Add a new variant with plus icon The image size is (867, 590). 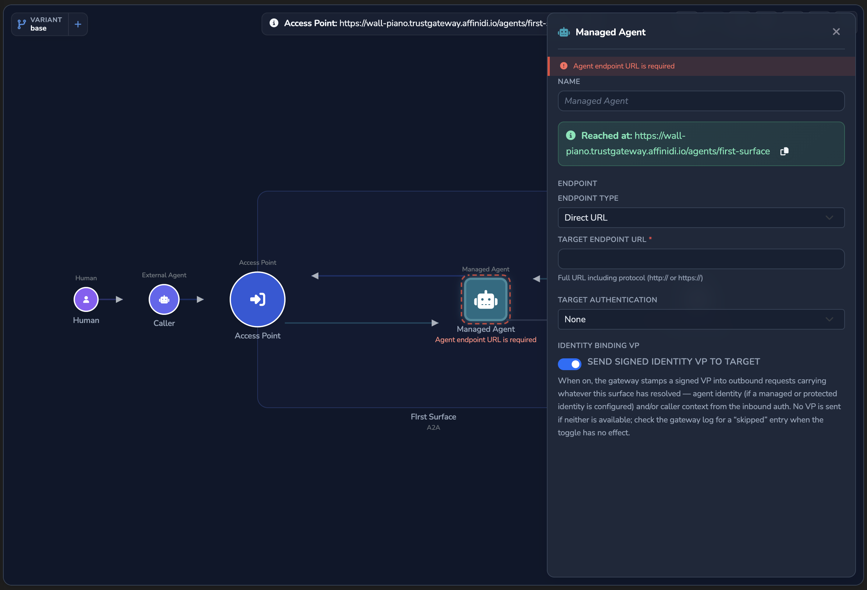click(78, 24)
